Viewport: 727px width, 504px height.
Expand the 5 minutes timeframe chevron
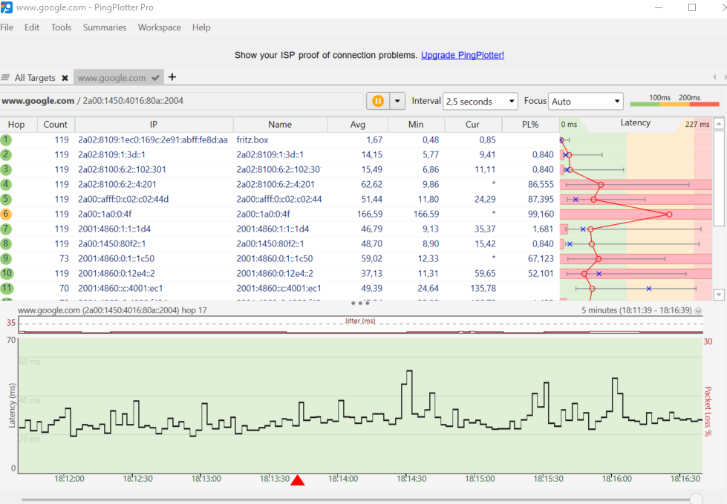698,311
